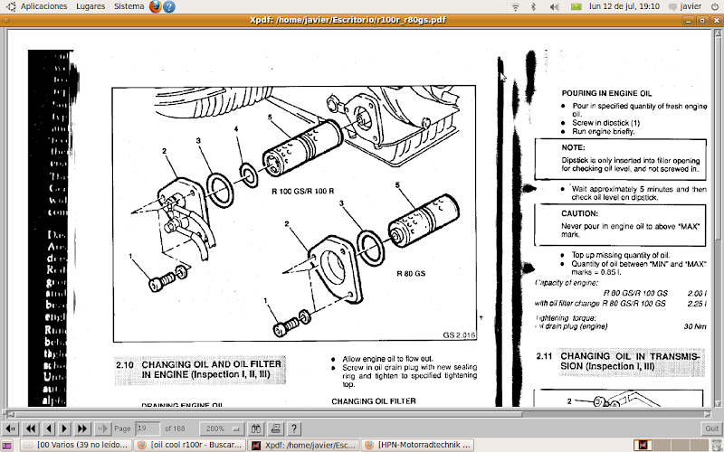724x452 pixels.
Task: Click diagram label 'R 80 GS'
Action: coord(411,274)
